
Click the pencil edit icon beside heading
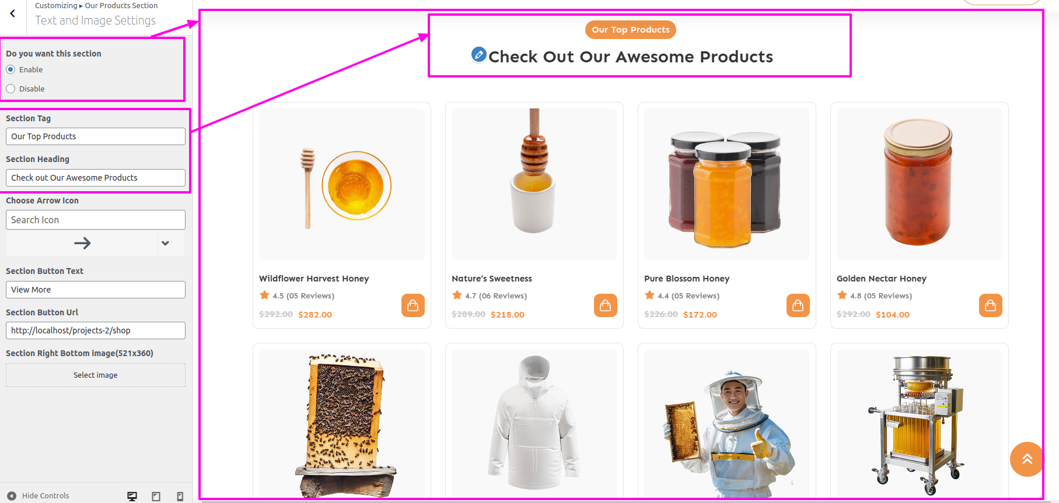[x=478, y=54]
